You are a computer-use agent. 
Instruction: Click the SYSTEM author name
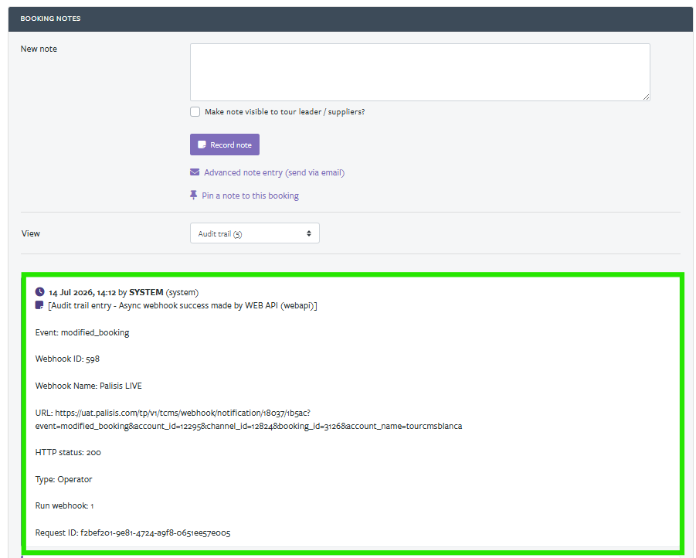coord(146,292)
